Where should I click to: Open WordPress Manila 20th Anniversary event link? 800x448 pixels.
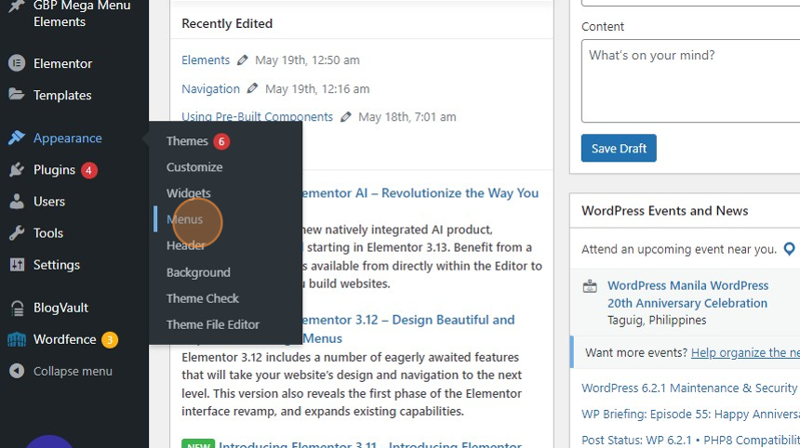coord(687,294)
